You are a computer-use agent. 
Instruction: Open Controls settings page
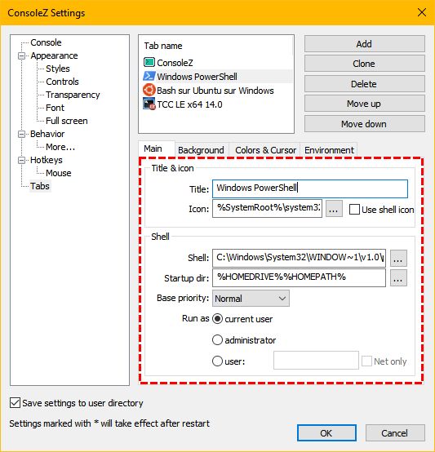tap(62, 82)
